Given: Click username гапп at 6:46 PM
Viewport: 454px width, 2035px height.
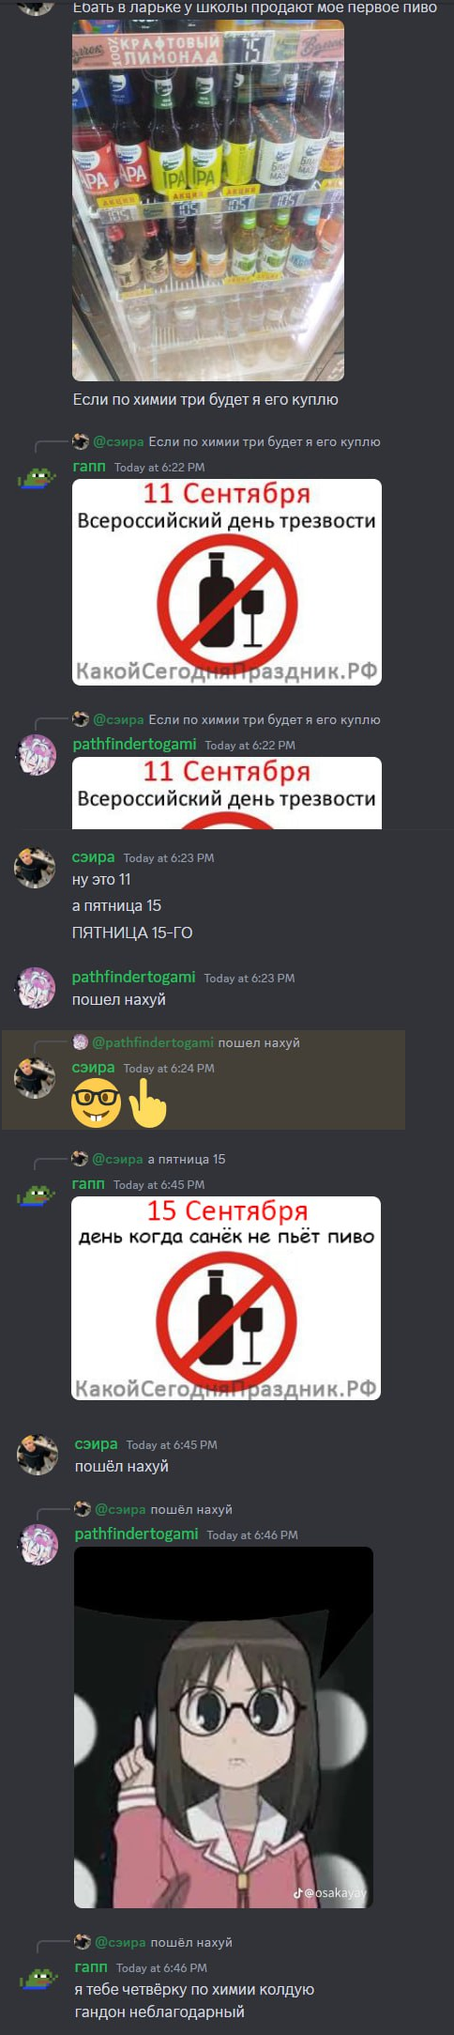Looking at the screenshot, I should click(x=91, y=1966).
